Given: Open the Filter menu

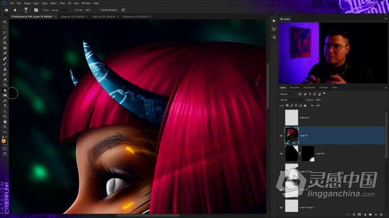Looking at the screenshot, I should point(62,3).
